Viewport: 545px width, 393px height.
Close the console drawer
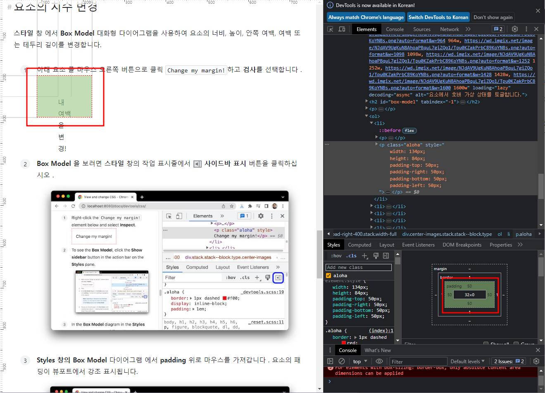coord(538,350)
